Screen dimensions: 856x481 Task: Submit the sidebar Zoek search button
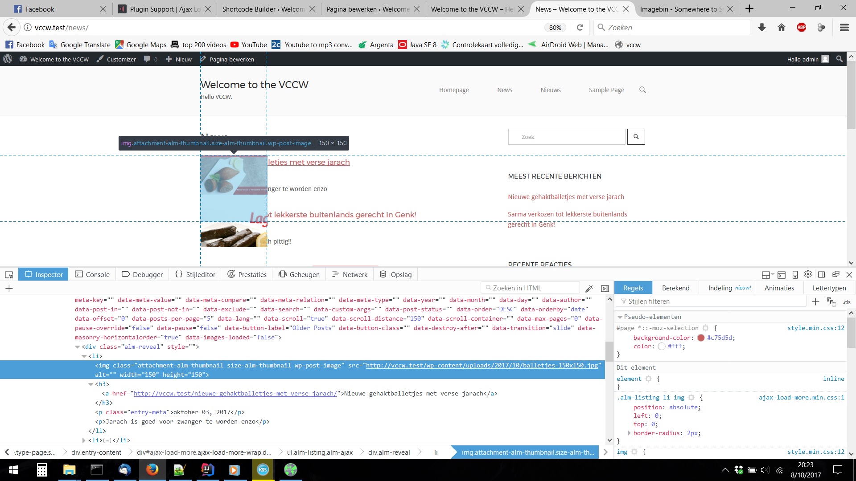pyautogui.click(x=636, y=137)
